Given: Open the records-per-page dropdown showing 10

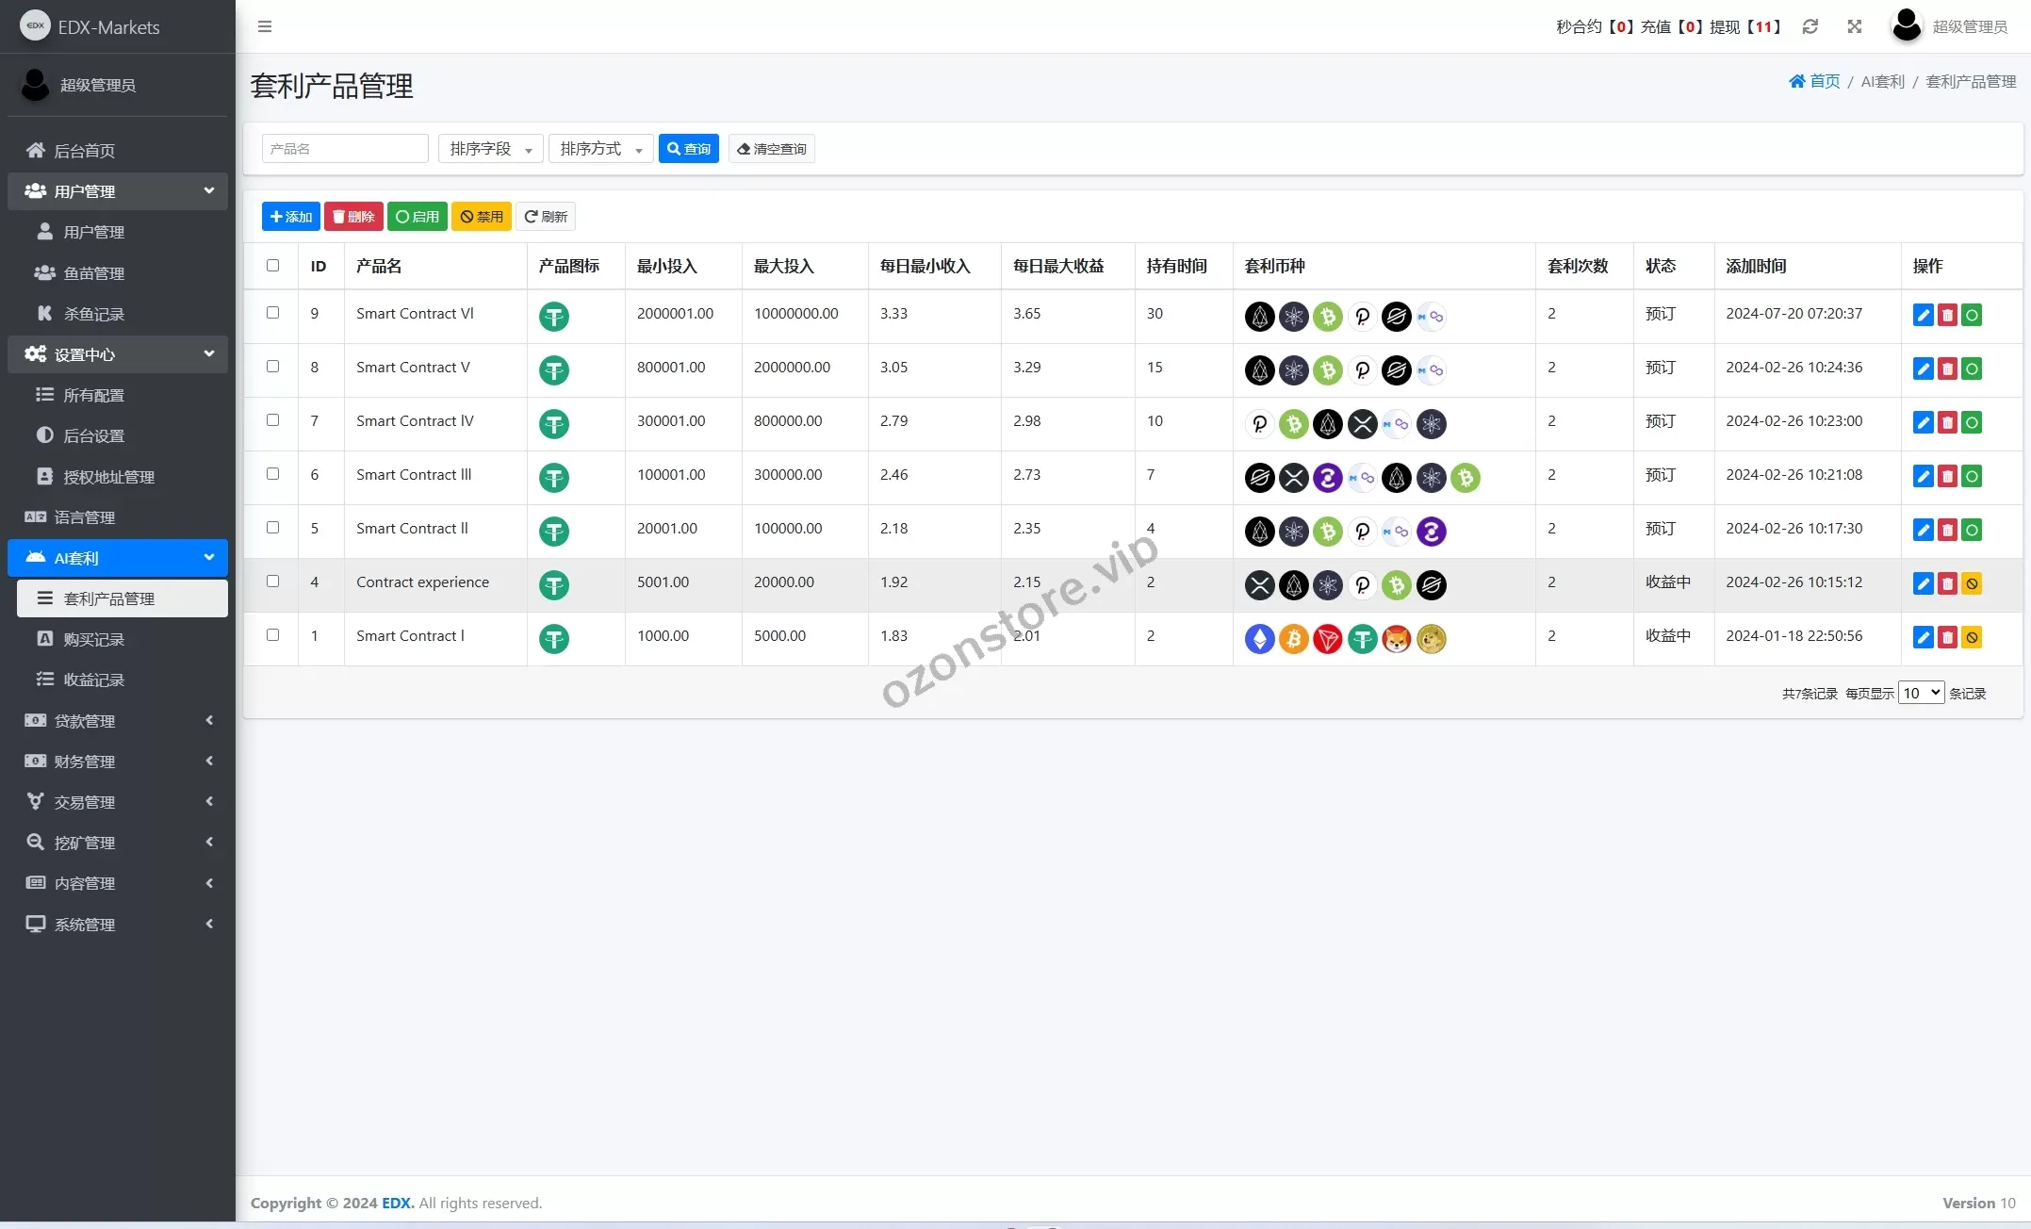Looking at the screenshot, I should [x=1921, y=693].
